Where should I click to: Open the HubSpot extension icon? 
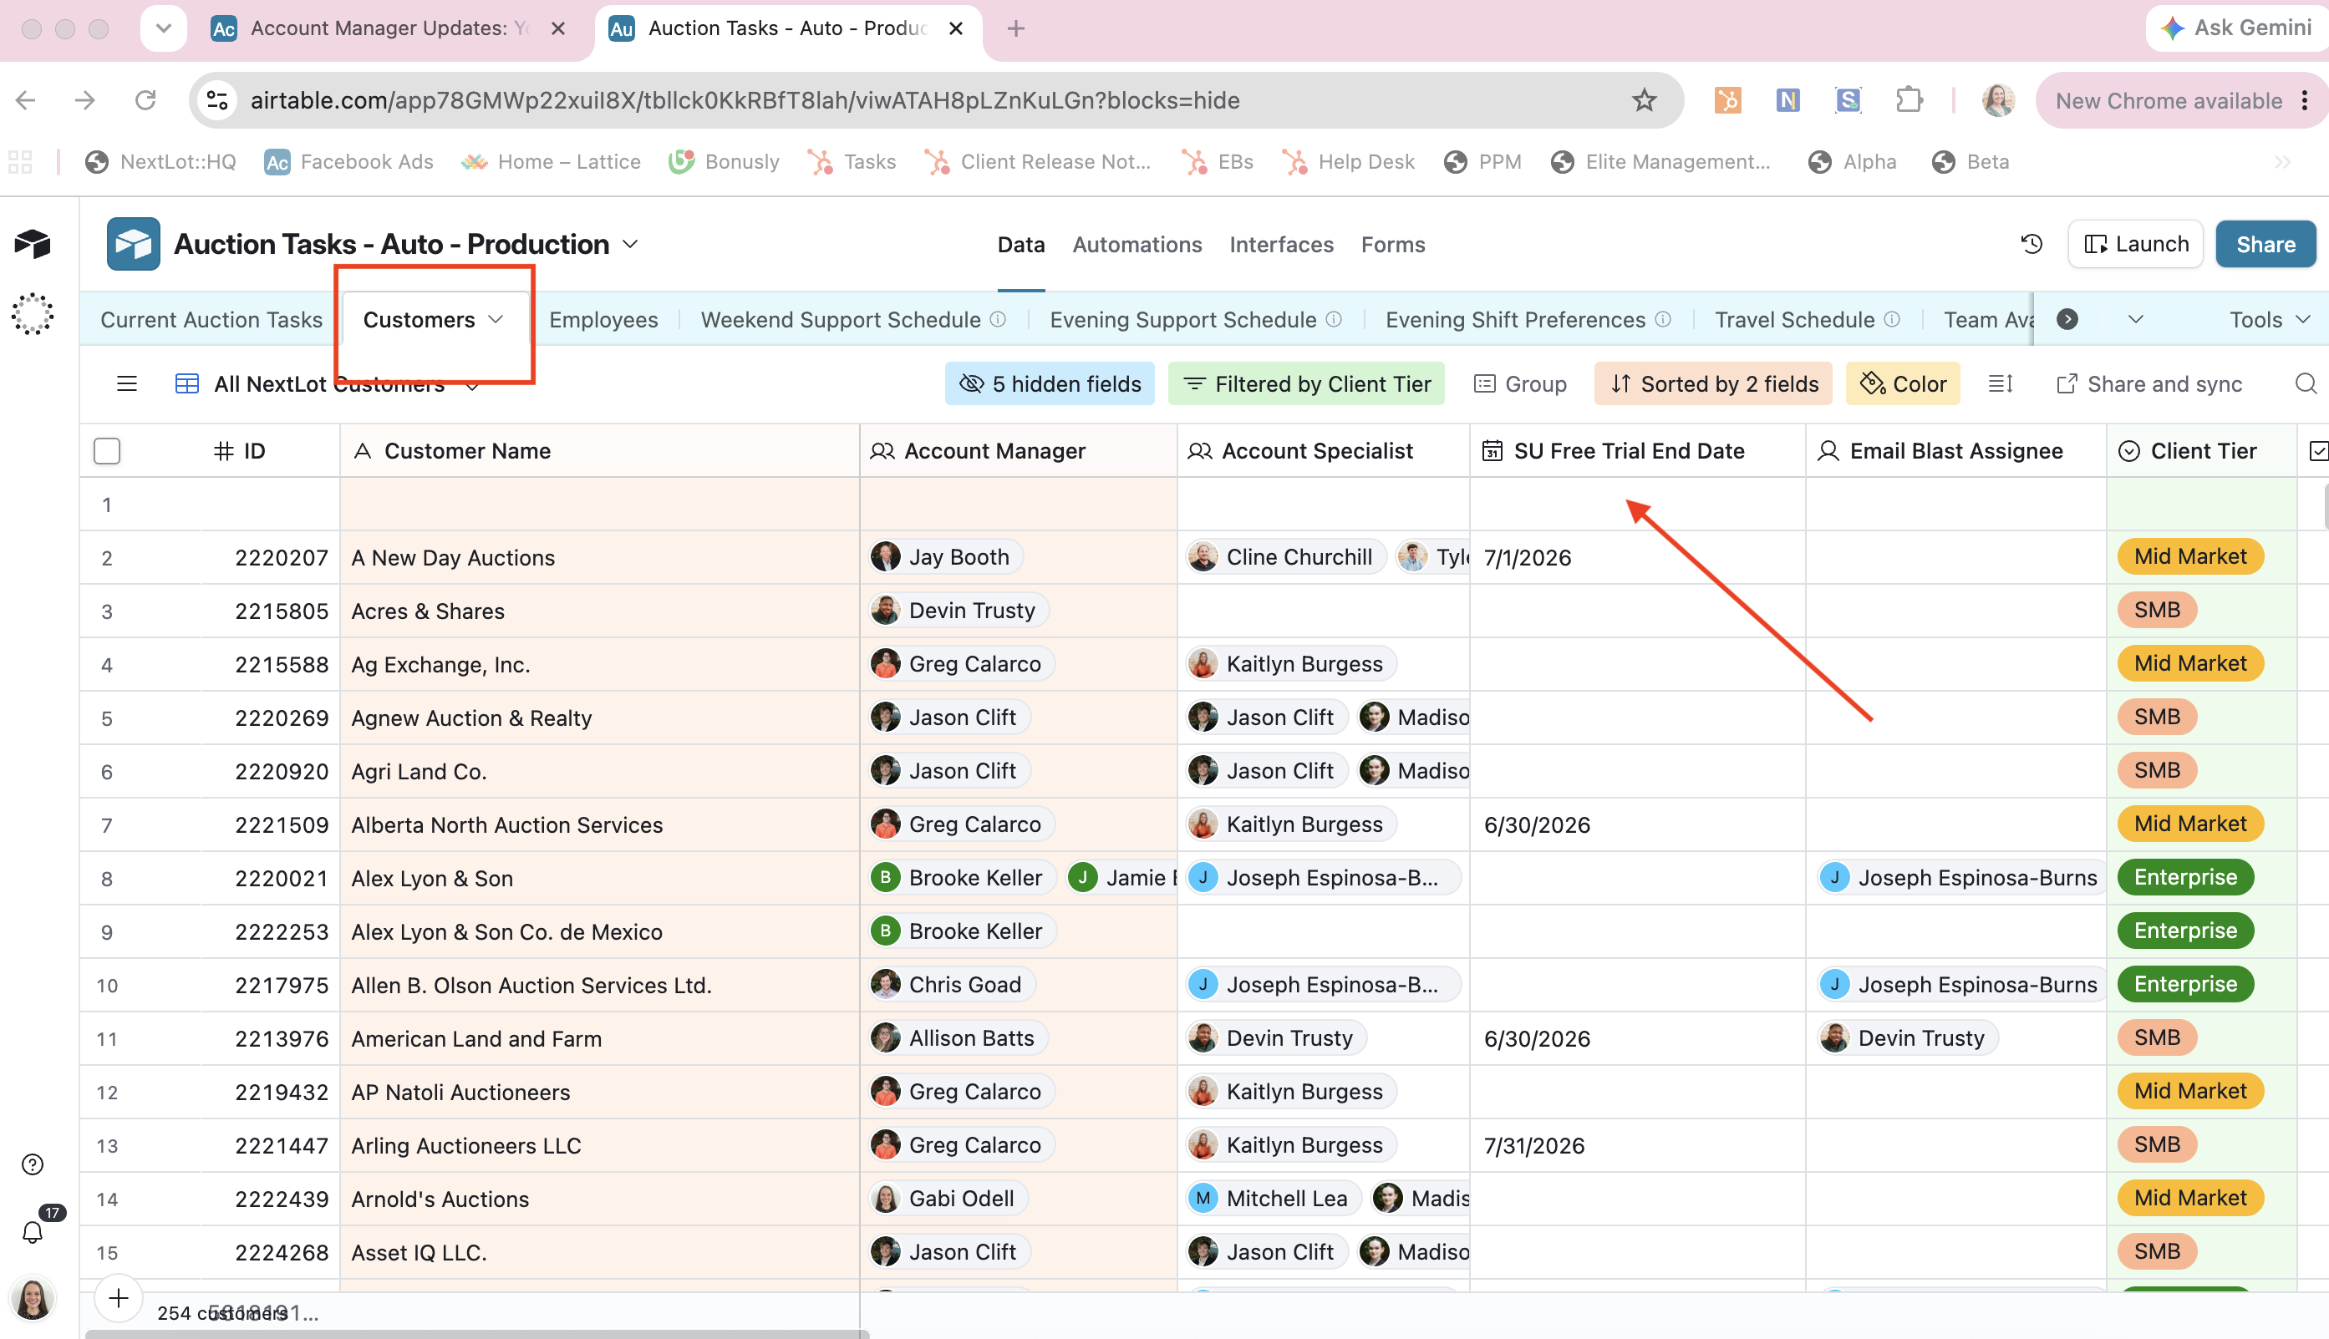pyautogui.click(x=1727, y=100)
